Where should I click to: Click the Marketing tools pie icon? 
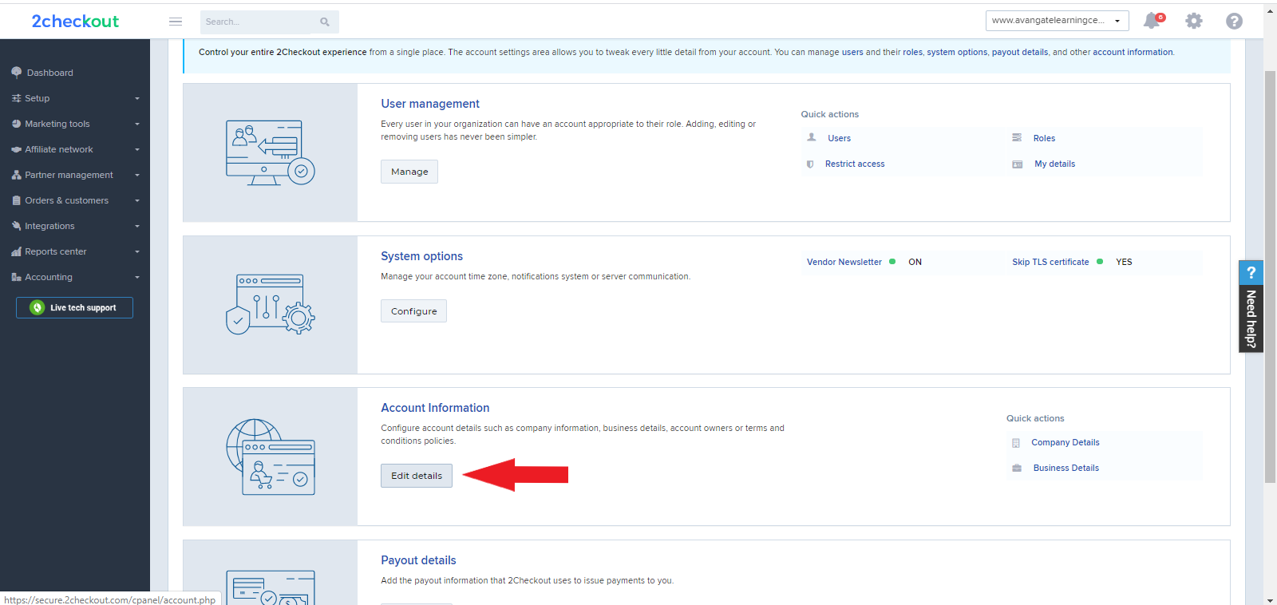point(17,124)
